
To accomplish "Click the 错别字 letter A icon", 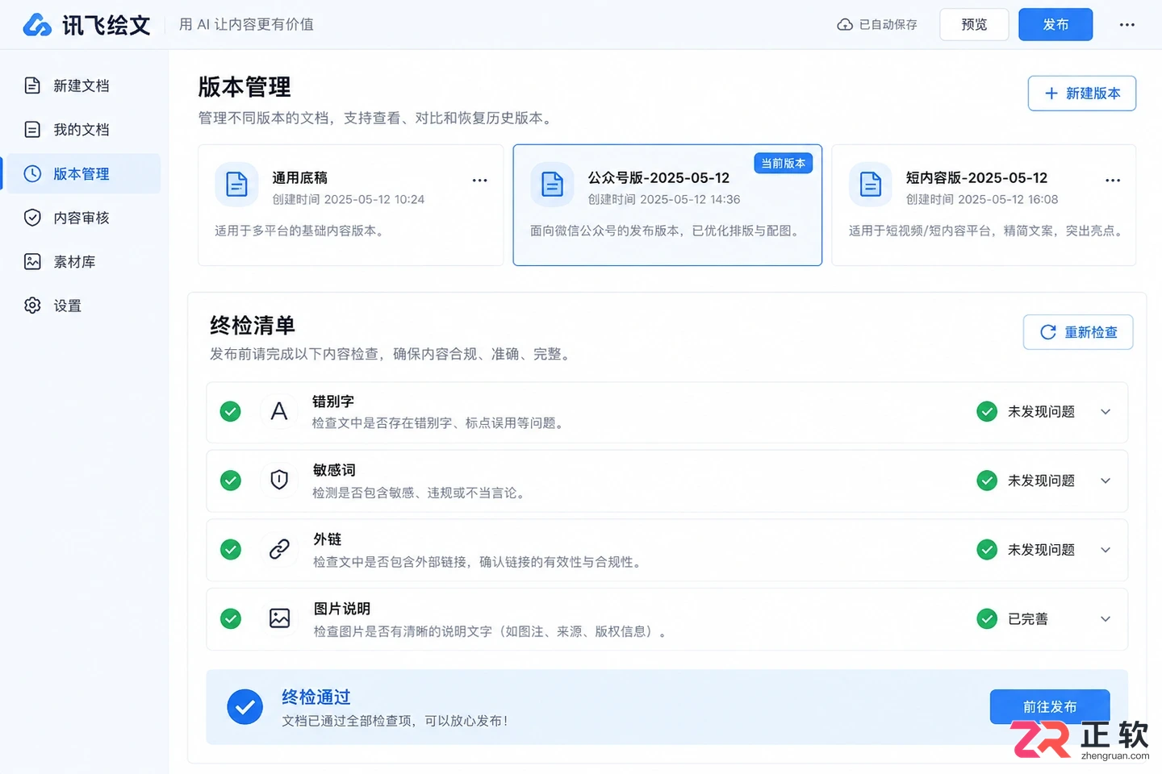I will tap(279, 411).
